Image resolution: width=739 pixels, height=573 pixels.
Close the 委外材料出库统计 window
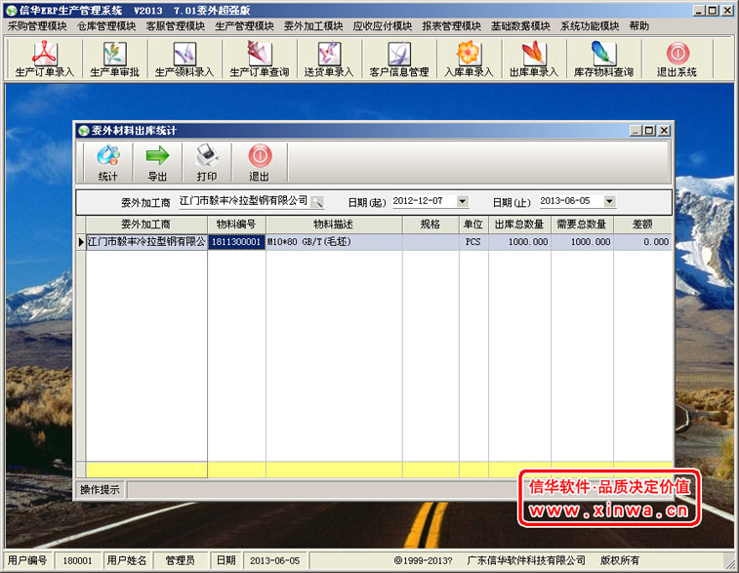point(664,131)
